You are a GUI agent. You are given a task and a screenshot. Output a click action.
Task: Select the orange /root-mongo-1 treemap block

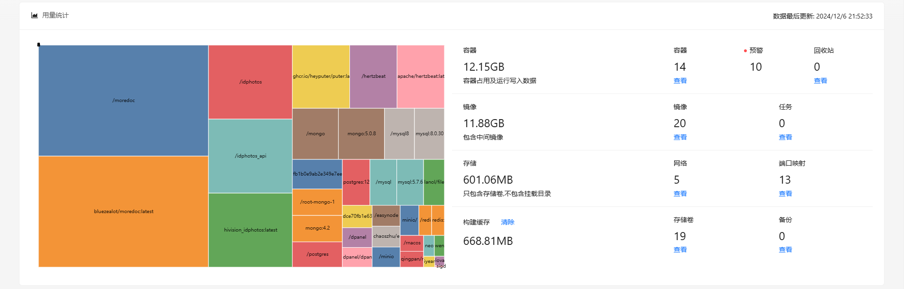(x=317, y=202)
